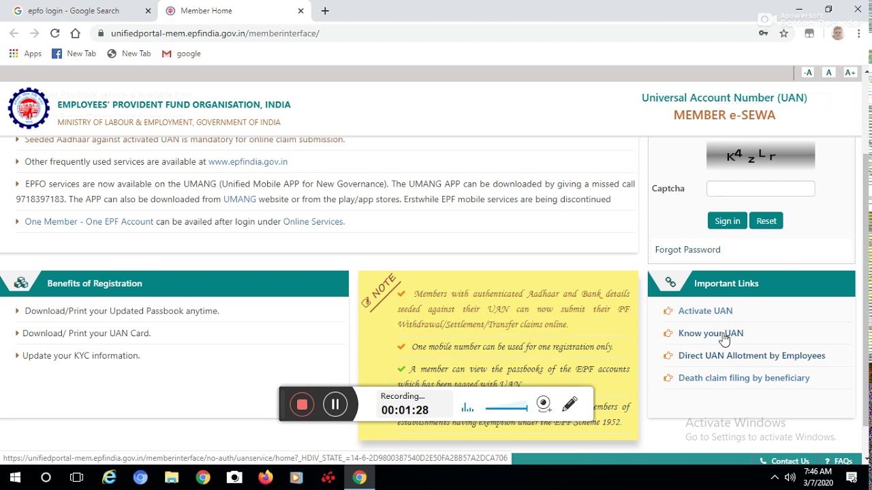Open the Chrome profile avatar
872x490 pixels.
[x=838, y=33]
